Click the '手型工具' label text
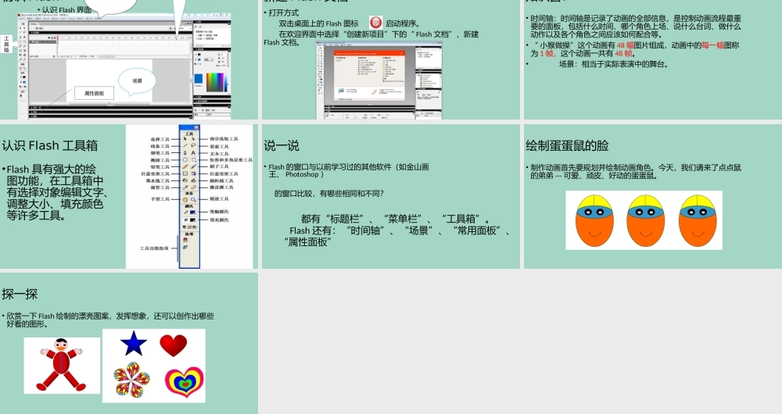The width and height of the screenshot is (782, 414). tap(160, 199)
